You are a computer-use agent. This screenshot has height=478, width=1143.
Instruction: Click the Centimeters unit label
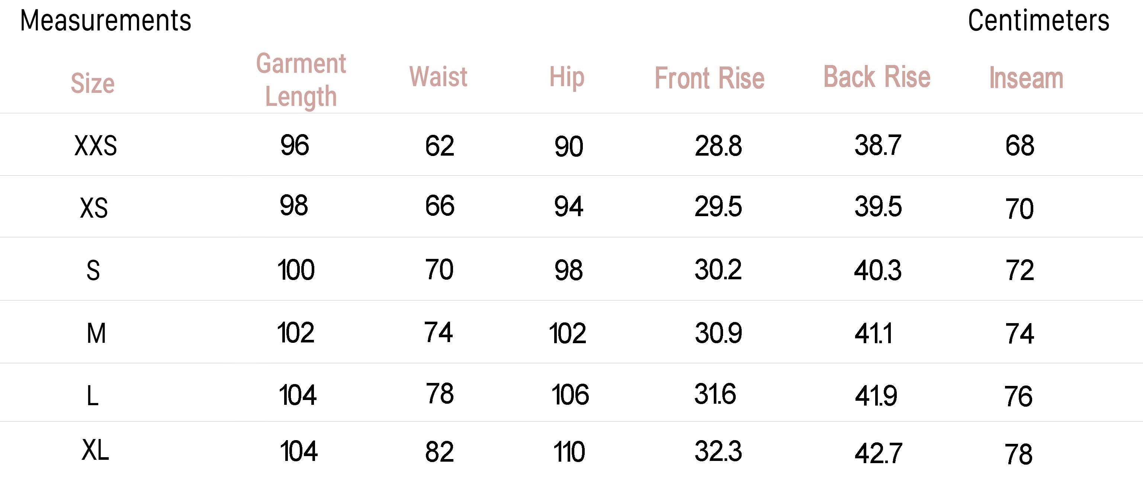(x=1038, y=20)
